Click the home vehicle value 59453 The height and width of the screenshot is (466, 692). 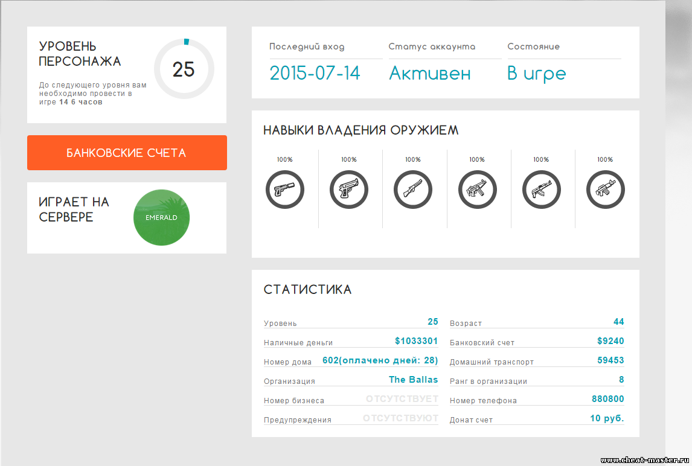click(610, 360)
